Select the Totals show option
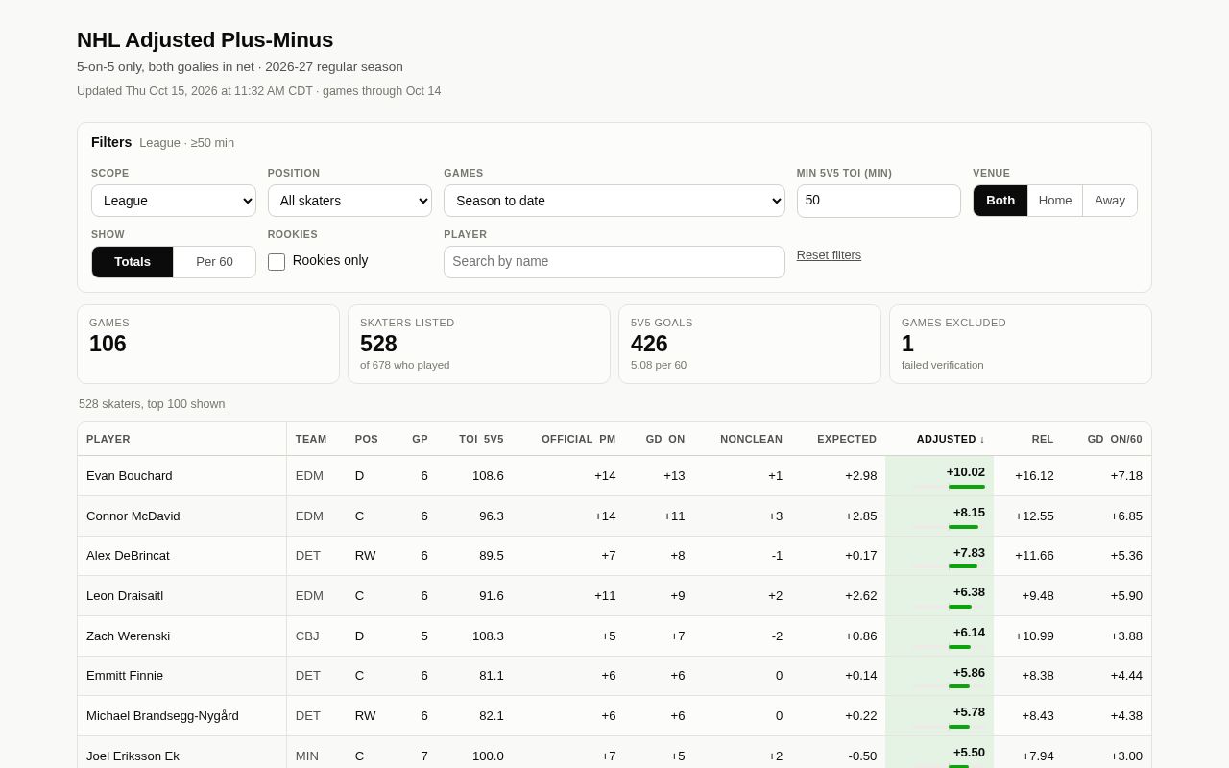The image size is (1229, 768). pyautogui.click(x=133, y=262)
